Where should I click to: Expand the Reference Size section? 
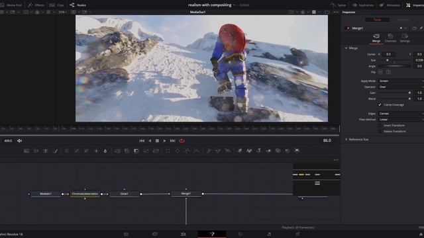(346, 139)
